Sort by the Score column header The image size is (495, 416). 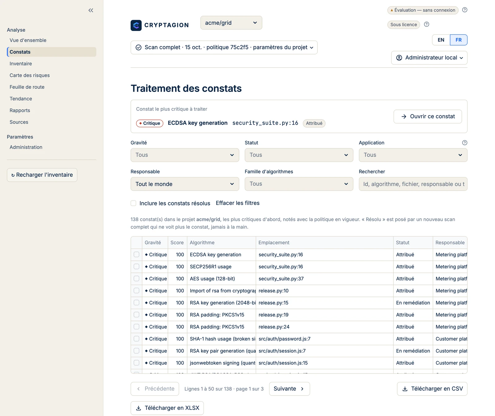coord(177,243)
